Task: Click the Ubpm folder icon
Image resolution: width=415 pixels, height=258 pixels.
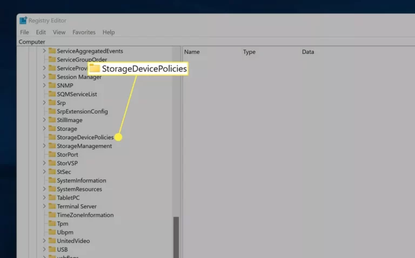Action: pos(52,232)
